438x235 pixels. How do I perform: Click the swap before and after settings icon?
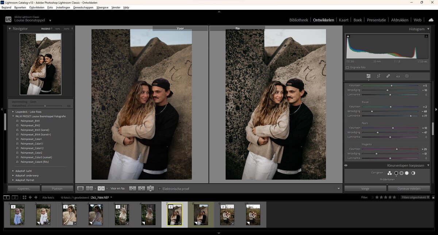tap(150, 188)
